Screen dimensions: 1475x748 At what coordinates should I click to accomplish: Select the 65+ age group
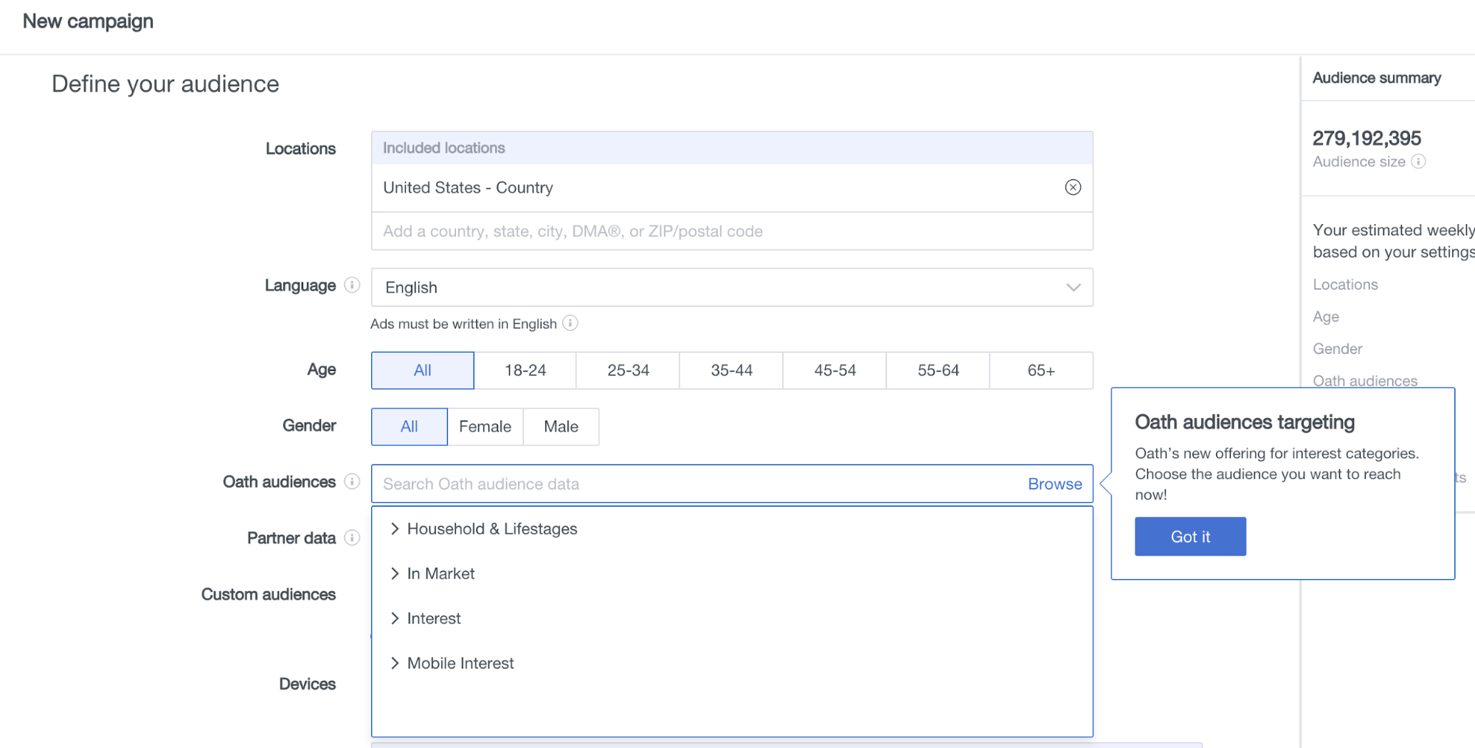1040,370
